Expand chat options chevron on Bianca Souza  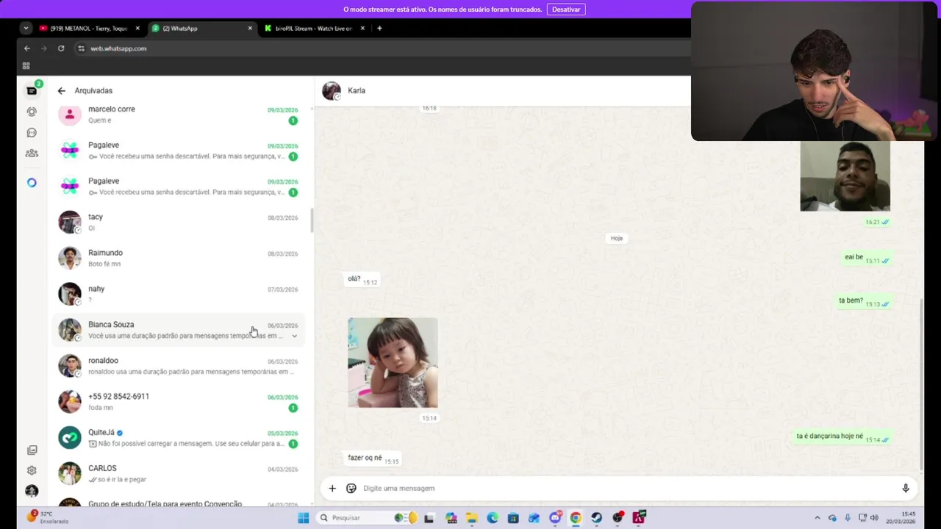coord(294,337)
